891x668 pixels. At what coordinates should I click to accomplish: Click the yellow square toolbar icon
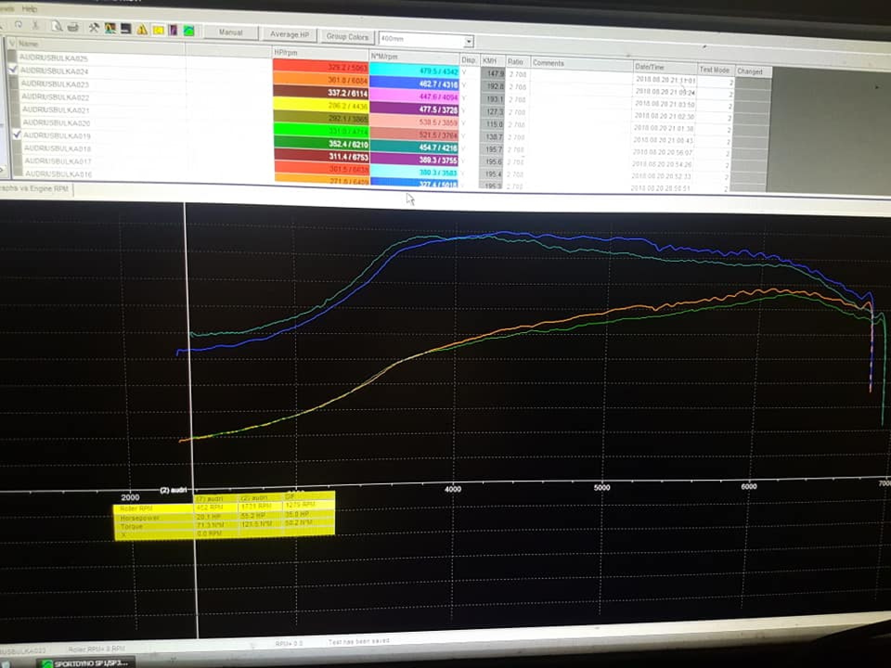pyautogui.click(x=158, y=30)
